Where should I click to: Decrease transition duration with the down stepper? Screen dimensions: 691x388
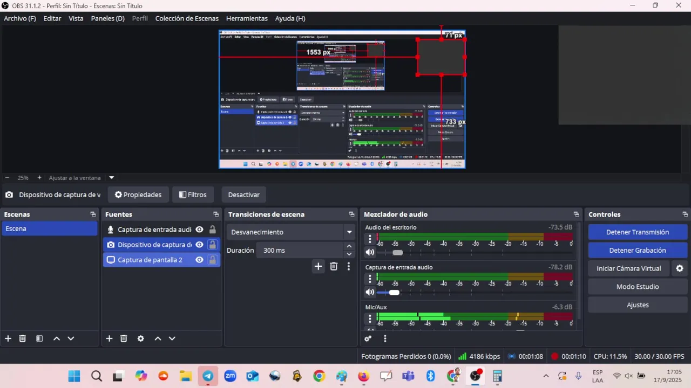coord(349,254)
